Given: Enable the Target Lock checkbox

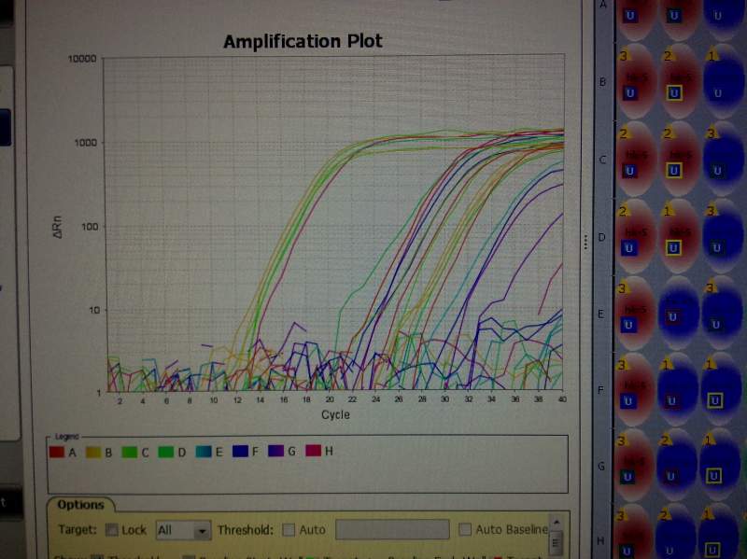Looking at the screenshot, I should (x=111, y=529).
